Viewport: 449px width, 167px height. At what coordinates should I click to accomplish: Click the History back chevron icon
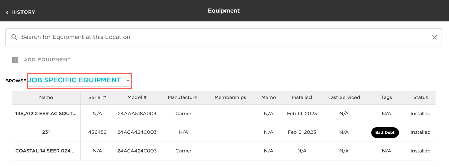pyautogui.click(x=7, y=12)
